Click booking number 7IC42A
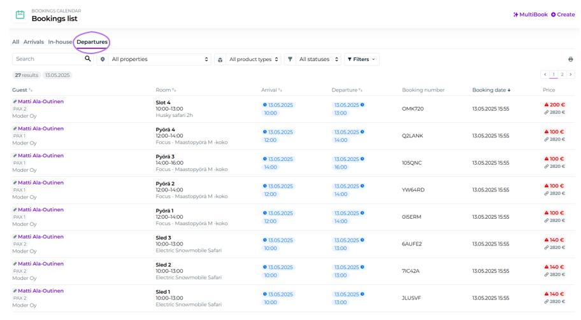 click(410, 271)
